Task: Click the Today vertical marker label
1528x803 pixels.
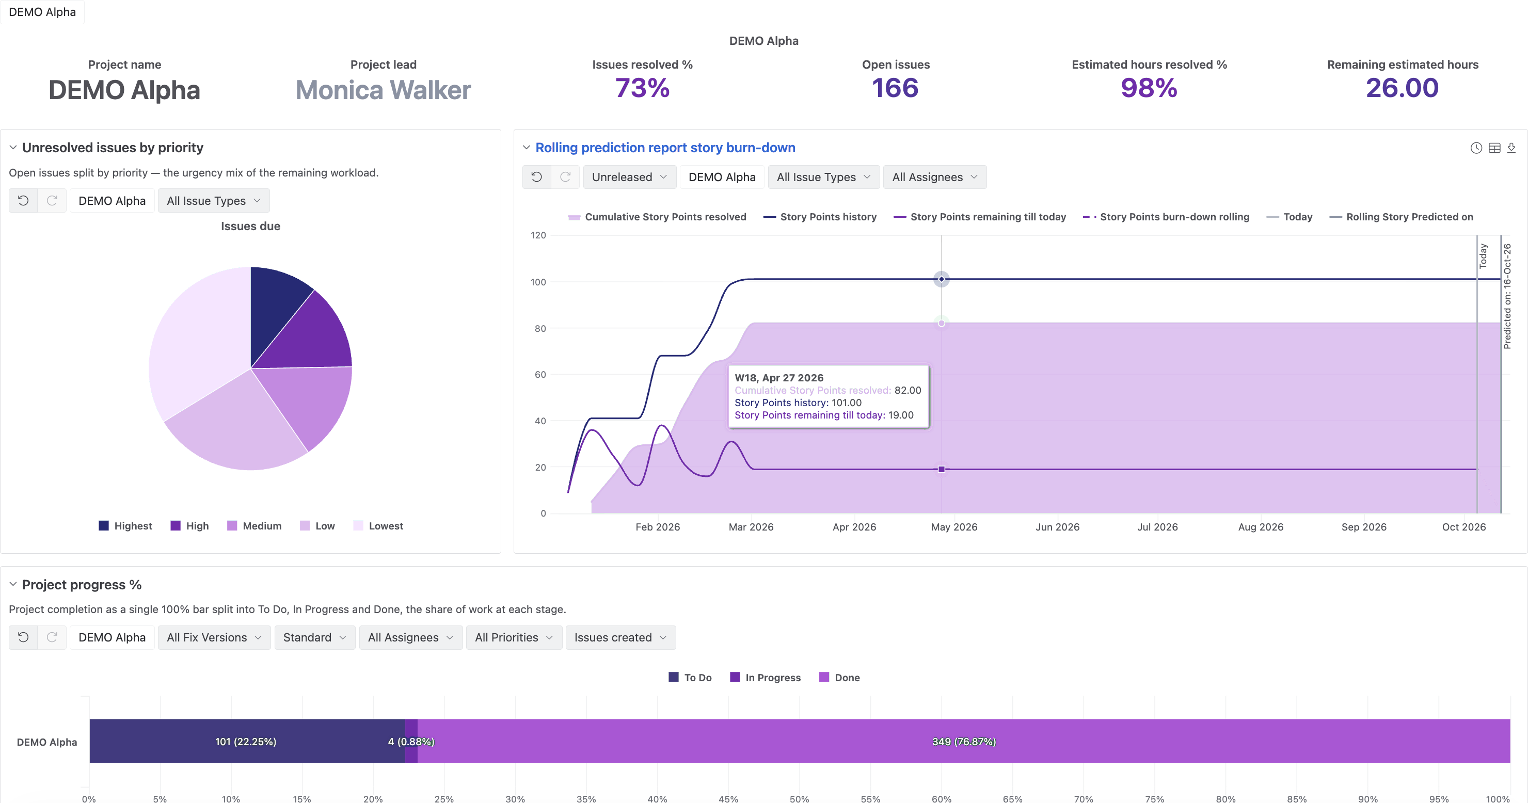Action: (1483, 255)
